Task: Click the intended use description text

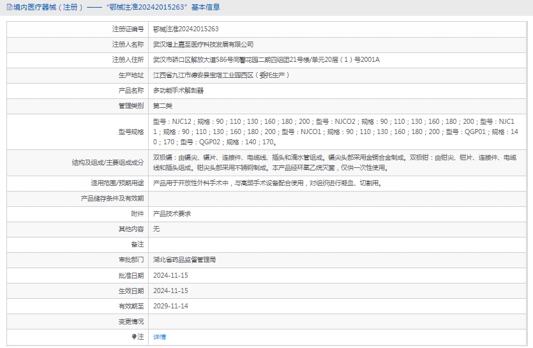Action: (x=267, y=183)
